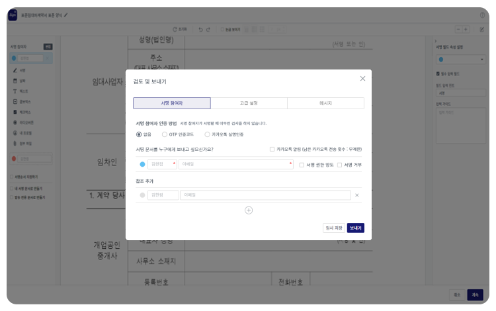Select 카카오톡 실명인증 radio option
496x311 pixels.
click(x=208, y=134)
